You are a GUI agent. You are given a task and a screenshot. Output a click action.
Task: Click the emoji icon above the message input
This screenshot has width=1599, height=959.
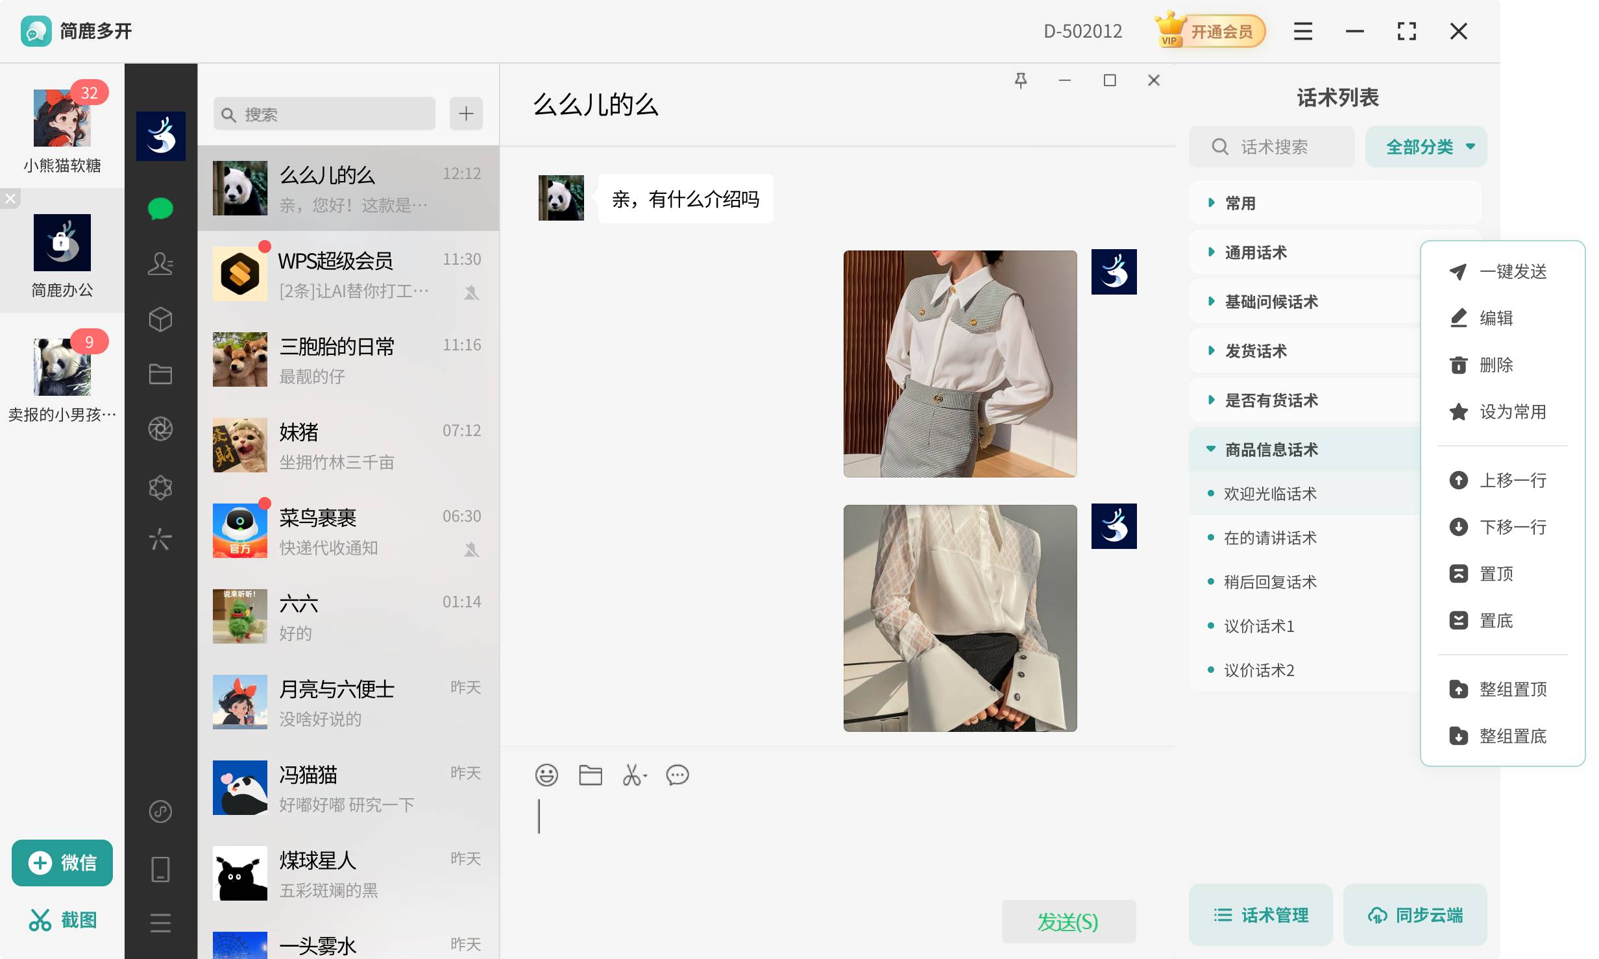546,775
